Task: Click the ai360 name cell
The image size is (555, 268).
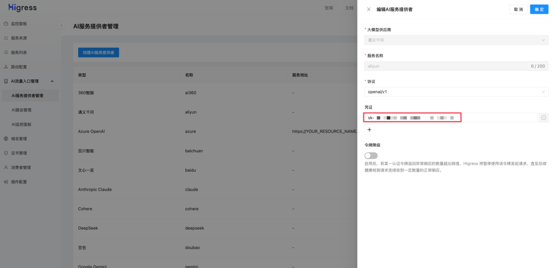Action: click(191, 93)
